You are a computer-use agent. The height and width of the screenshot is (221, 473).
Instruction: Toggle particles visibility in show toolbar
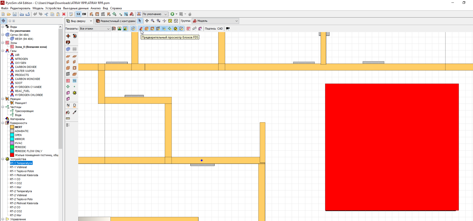tap(170, 29)
